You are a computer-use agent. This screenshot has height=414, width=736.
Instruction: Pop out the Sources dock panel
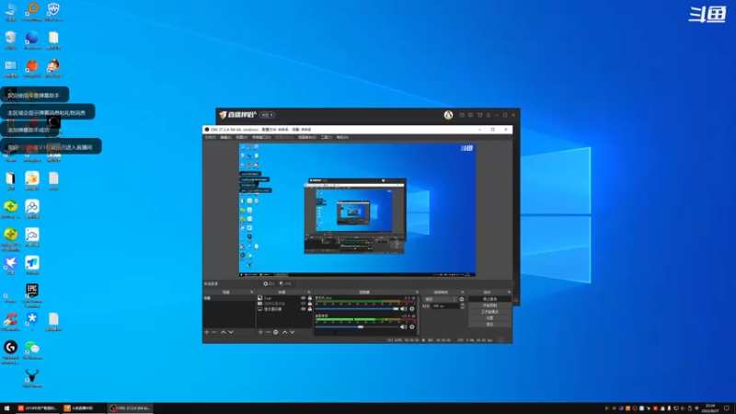[x=309, y=293]
